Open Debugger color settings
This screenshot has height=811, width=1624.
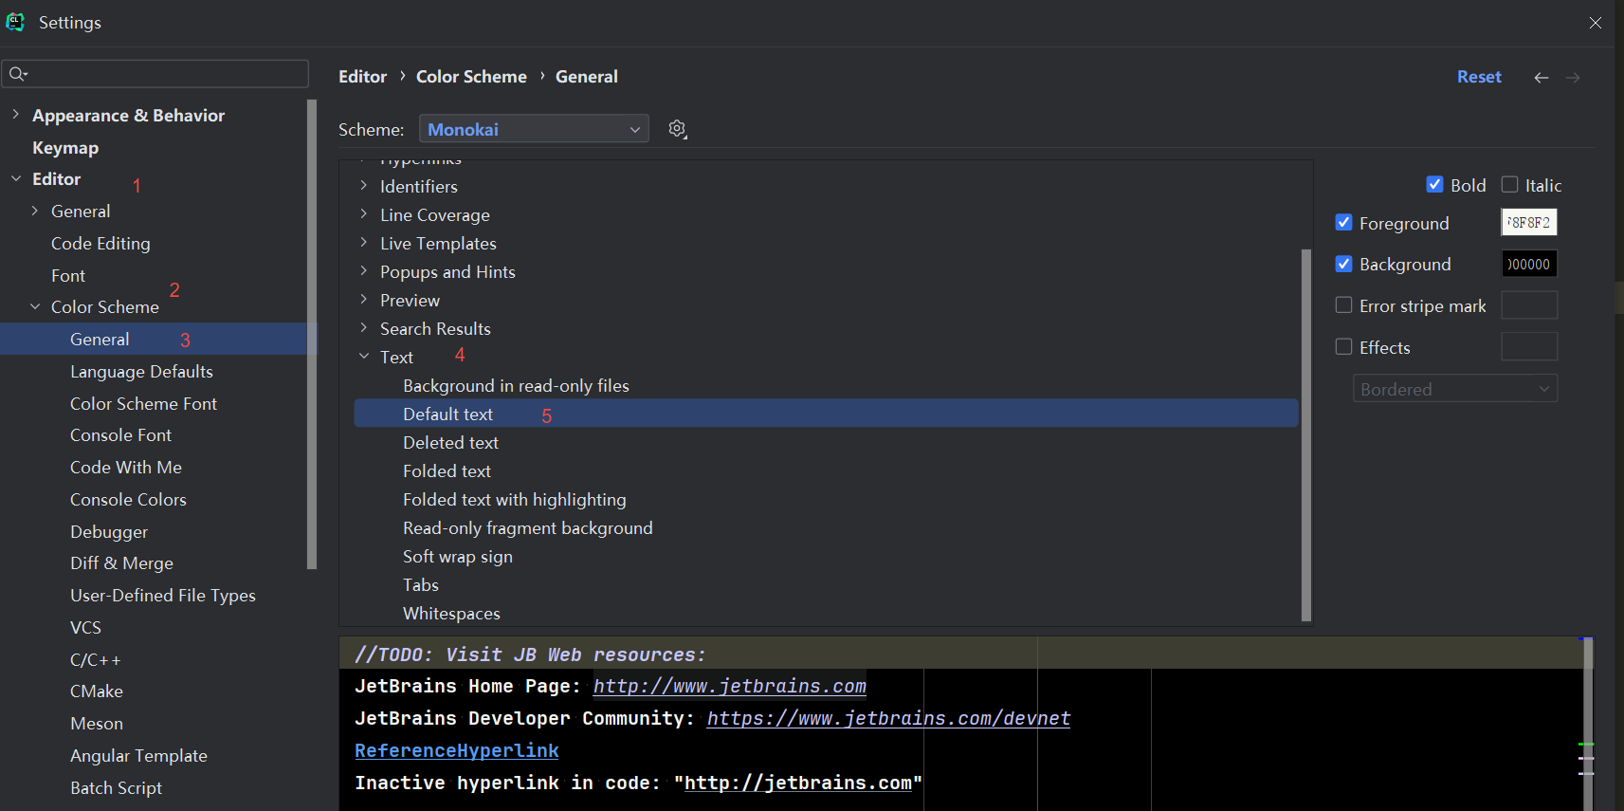(x=109, y=531)
